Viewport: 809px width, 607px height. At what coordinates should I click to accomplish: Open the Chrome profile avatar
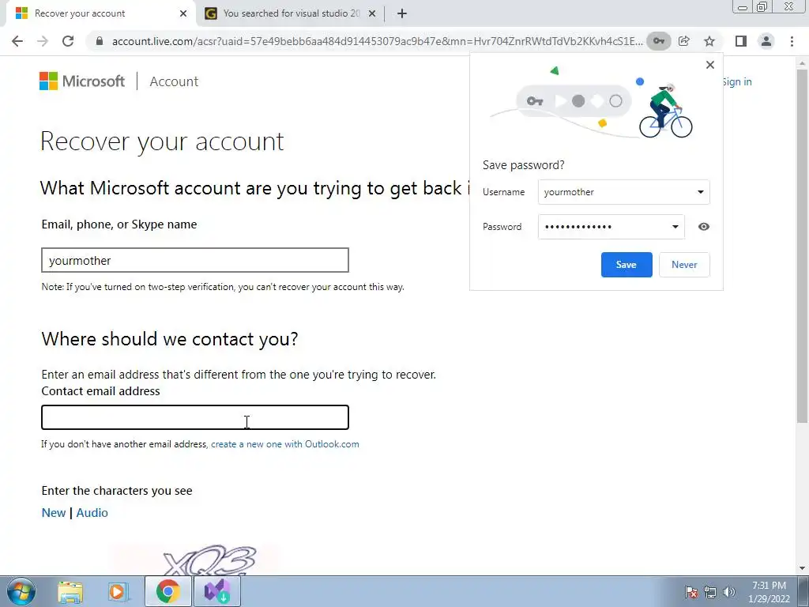(766, 41)
